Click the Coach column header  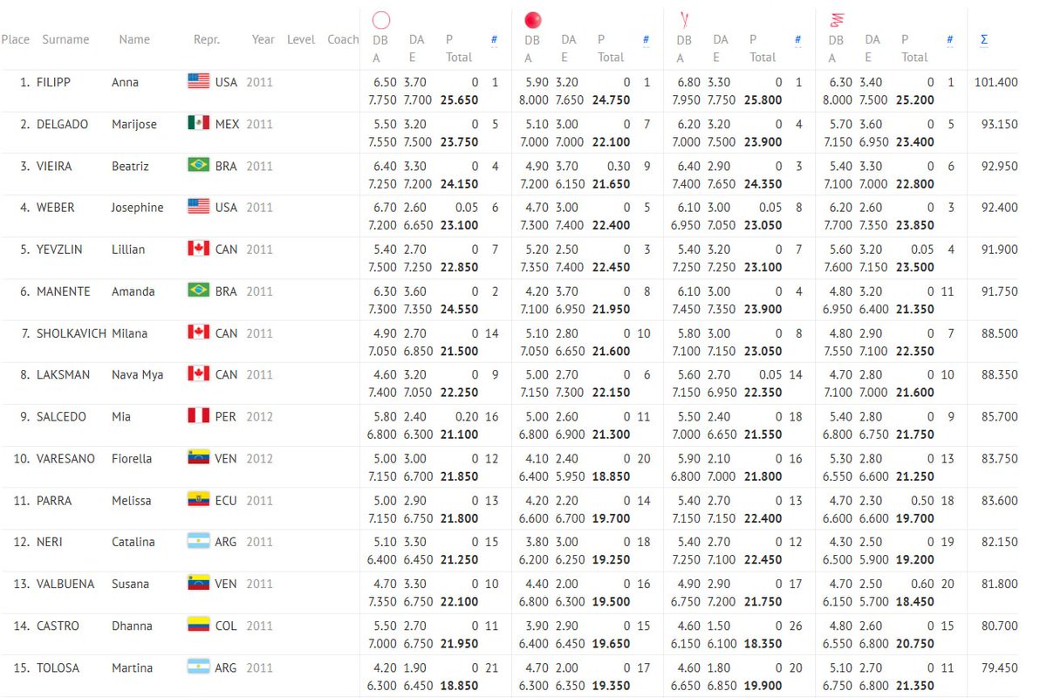click(343, 39)
